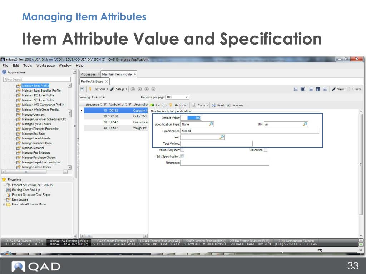Toggle Edit Specification checkbox

click(182, 156)
